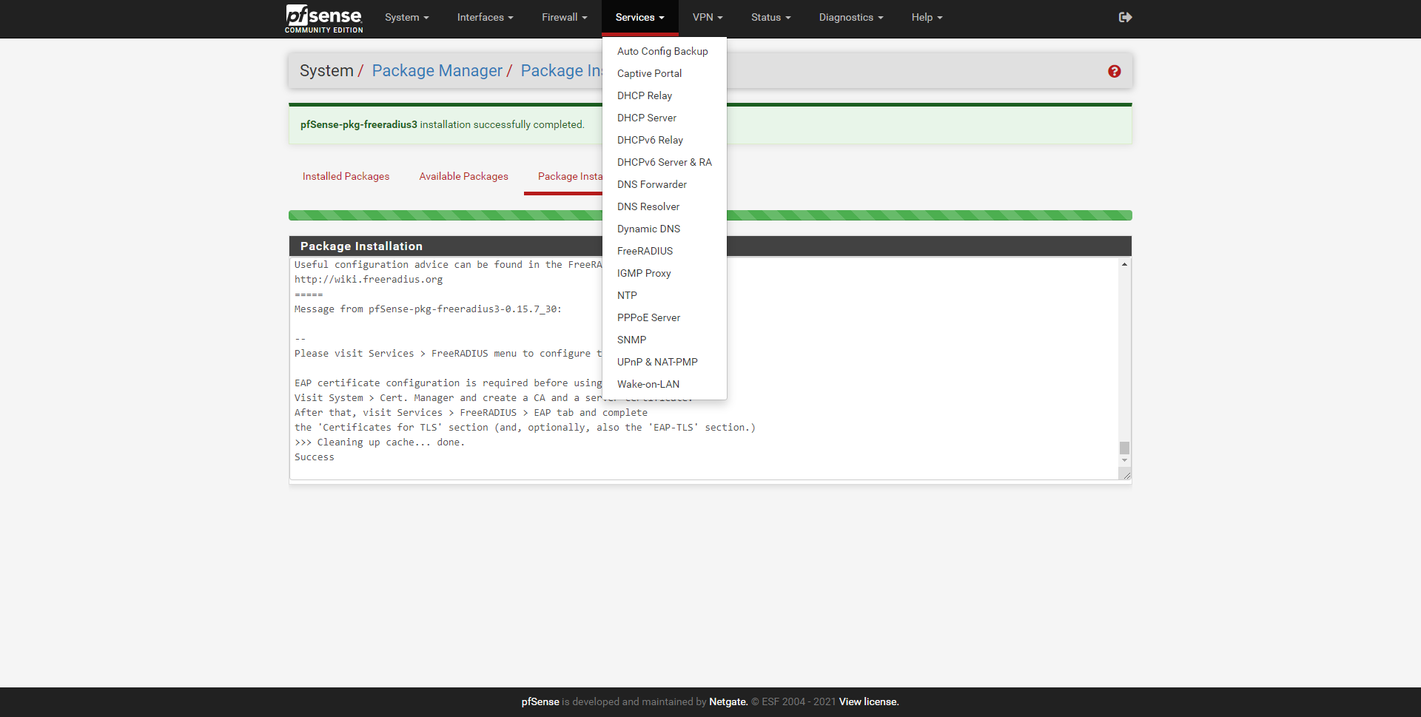Image resolution: width=1421 pixels, height=717 pixels.
Task: Click 'Message from pfSense-pkg-freeradius3-0.15.7_30:' line
Action: point(428,309)
